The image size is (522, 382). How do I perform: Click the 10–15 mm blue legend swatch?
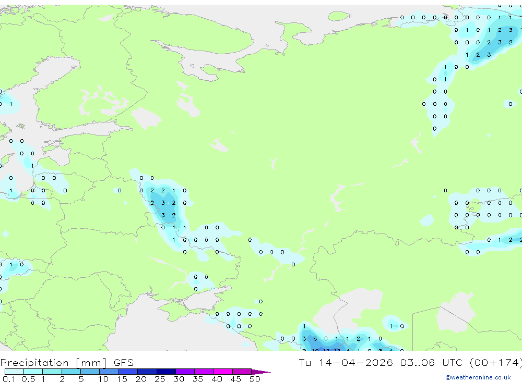[x=109, y=372]
